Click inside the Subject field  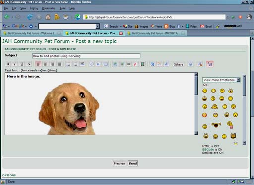(86, 56)
